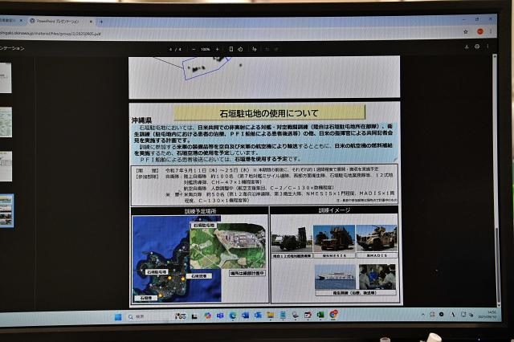Viewport: 514px width, 342px height.
Task: Click the rotate page icon
Action: click(x=241, y=50)
